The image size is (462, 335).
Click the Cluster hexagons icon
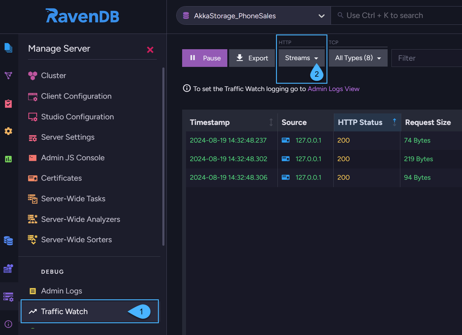pyautogui.click(x=32, y=76)
